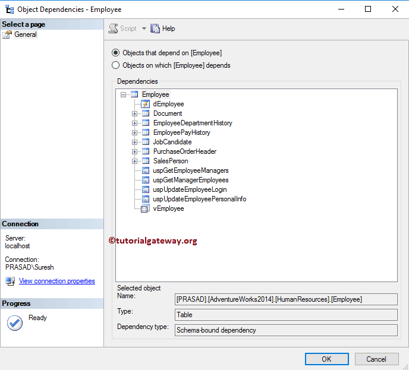Viewport: 409px width, 370px height.
Task: Select the Document tree label
Action: click(168, 113)
